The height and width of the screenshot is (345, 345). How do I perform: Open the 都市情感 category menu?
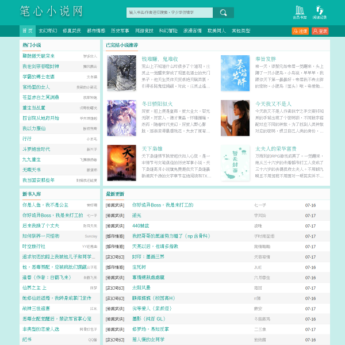point(96,31)
